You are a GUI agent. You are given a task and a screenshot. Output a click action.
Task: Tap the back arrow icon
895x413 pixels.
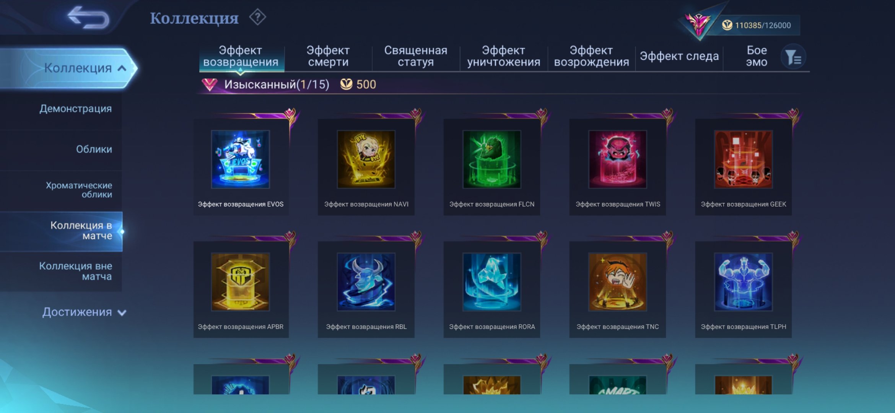pos(88,18)
